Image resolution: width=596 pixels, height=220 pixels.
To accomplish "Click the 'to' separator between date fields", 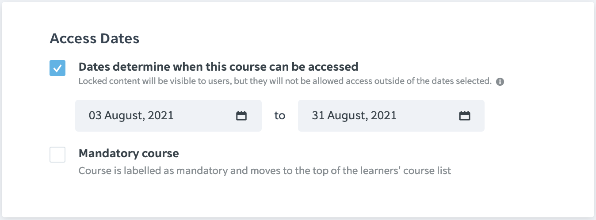I will click(x=280, y=116).
